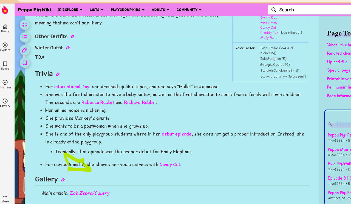Click the 'TBA' text under Winter Outfit
The height and width of the screenshot is (204, 351).
point(39,57)
